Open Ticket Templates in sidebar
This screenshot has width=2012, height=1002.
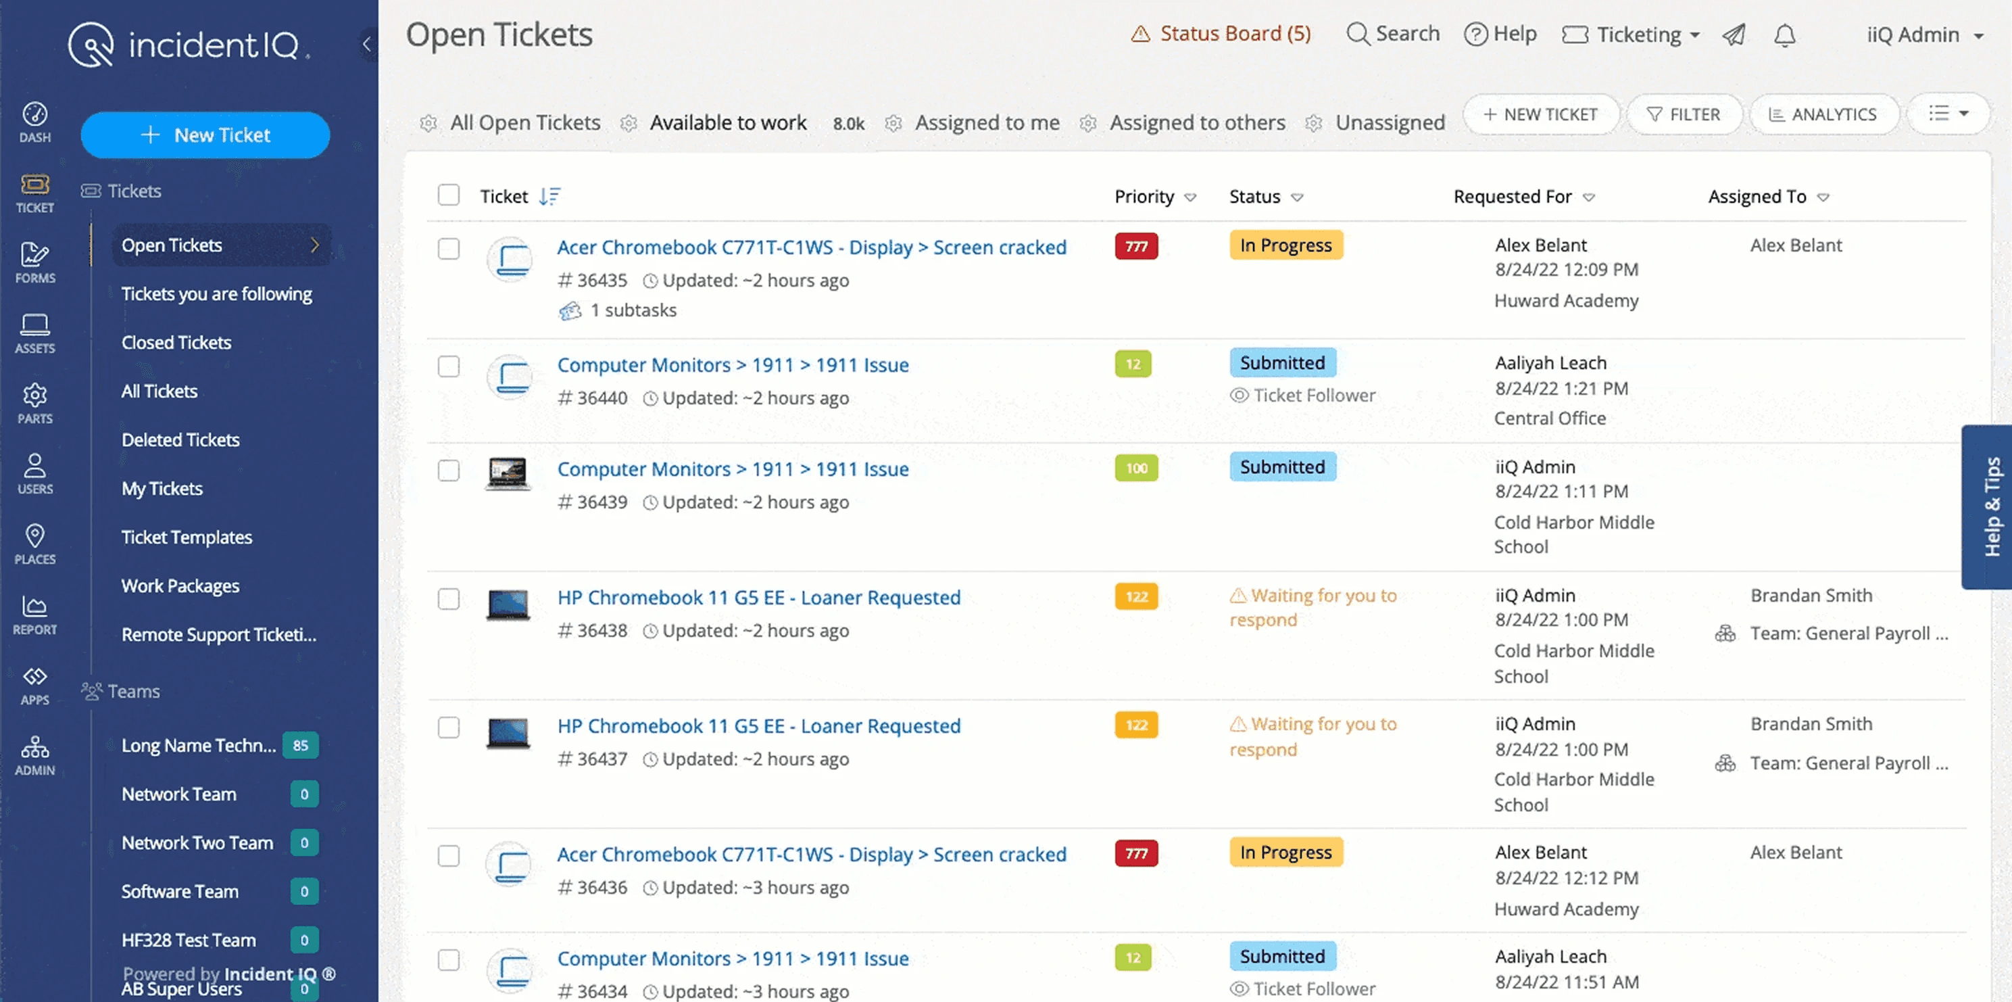tap(187, 537)
